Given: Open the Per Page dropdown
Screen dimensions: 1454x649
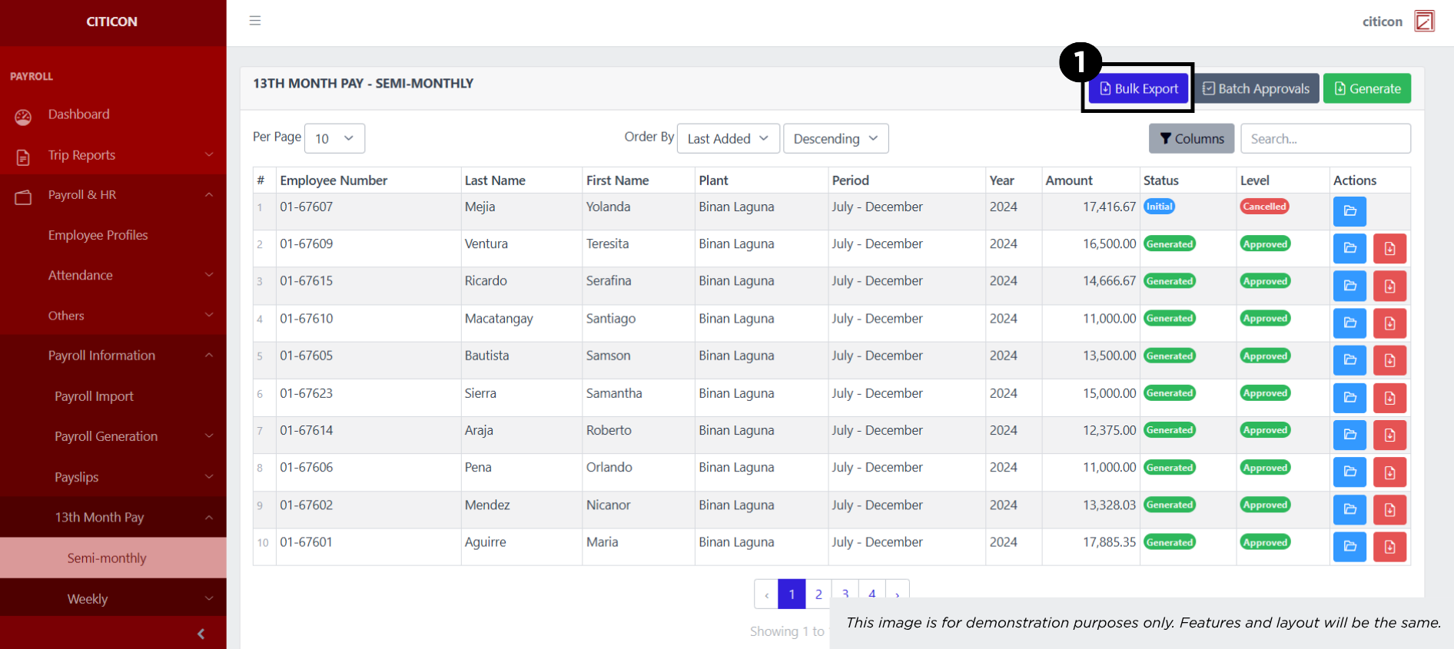Looking at the screenshot, I should click(x=334, y=138).
